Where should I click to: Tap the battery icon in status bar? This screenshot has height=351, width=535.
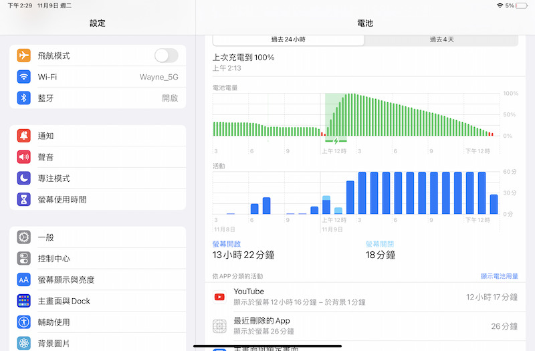point(522,5)
